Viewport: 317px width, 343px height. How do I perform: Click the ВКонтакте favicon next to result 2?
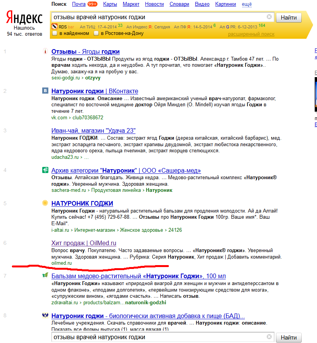tap(45, 91)
